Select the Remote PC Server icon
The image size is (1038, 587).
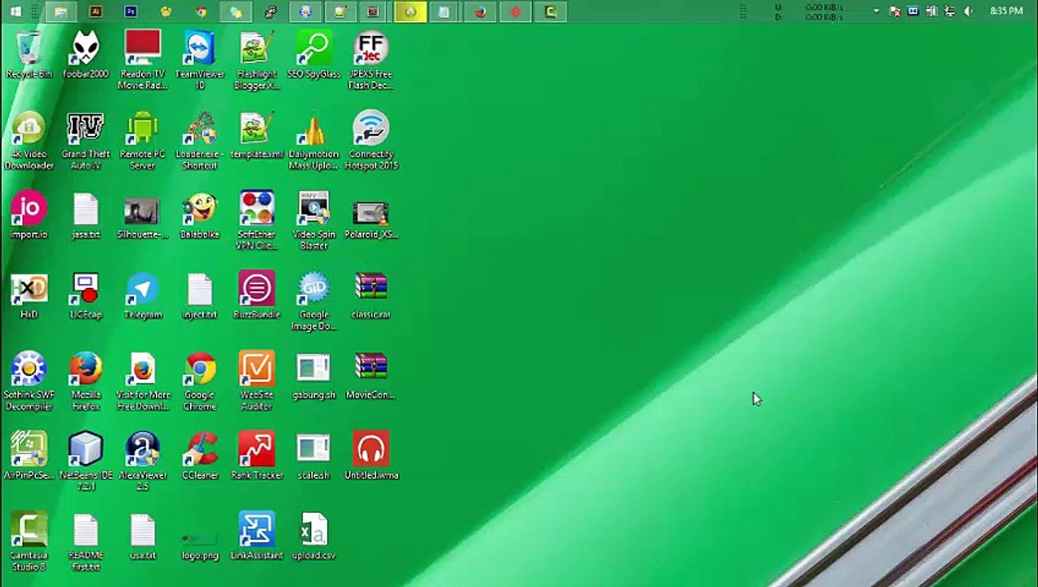pyautogui.click(x=143, y=140)
